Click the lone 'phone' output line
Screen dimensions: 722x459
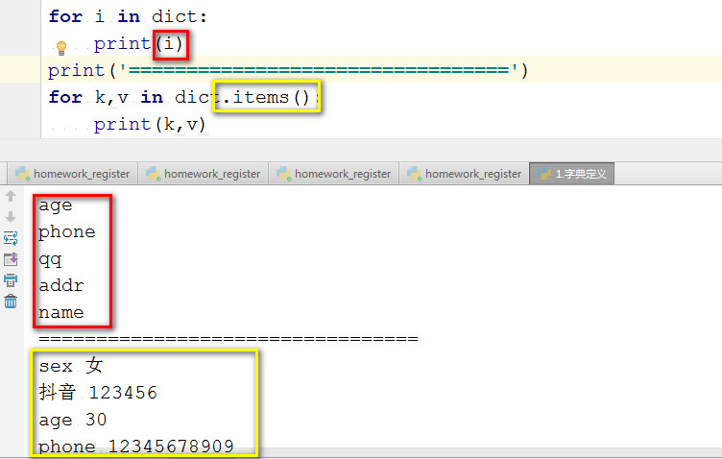[x=67, y=231]
